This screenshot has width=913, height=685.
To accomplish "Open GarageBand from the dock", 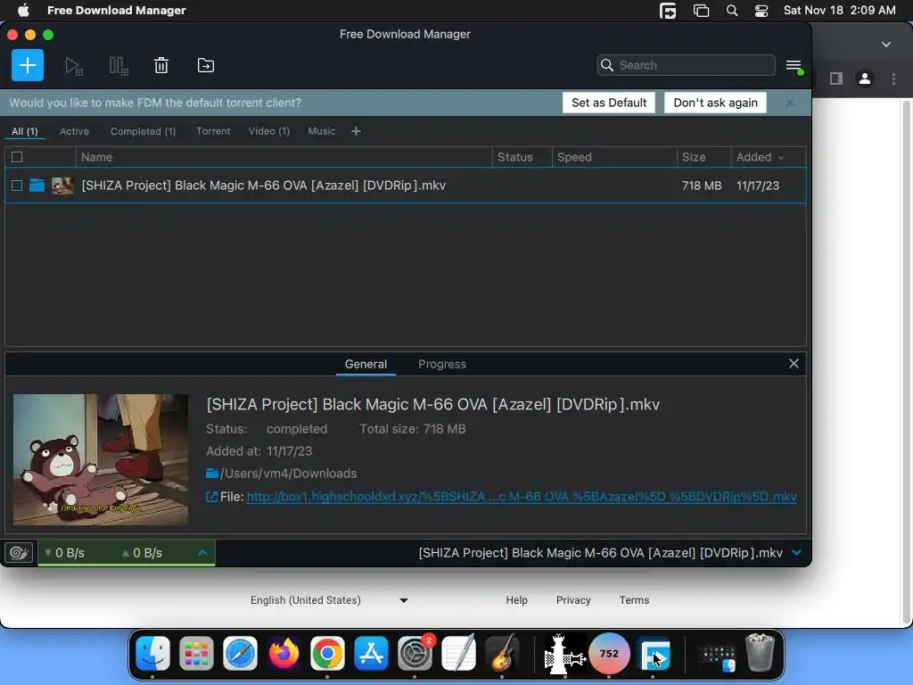I will pyautogui.click(x=502, y=653).
